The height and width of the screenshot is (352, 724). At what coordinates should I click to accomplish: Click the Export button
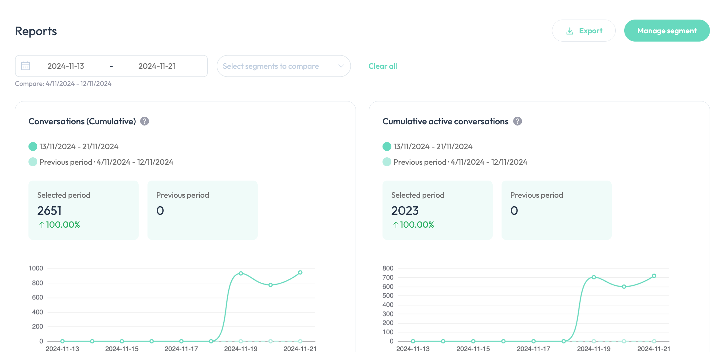[584, 31]
